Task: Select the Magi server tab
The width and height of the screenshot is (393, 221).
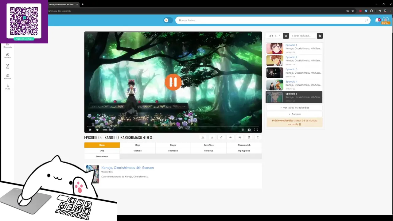Action: [138, 145]
